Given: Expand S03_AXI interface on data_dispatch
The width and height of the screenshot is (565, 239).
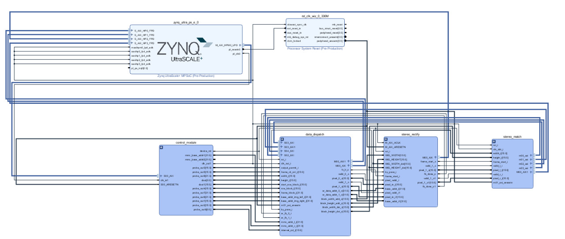Looking at the screenshot, I should 281,143.
